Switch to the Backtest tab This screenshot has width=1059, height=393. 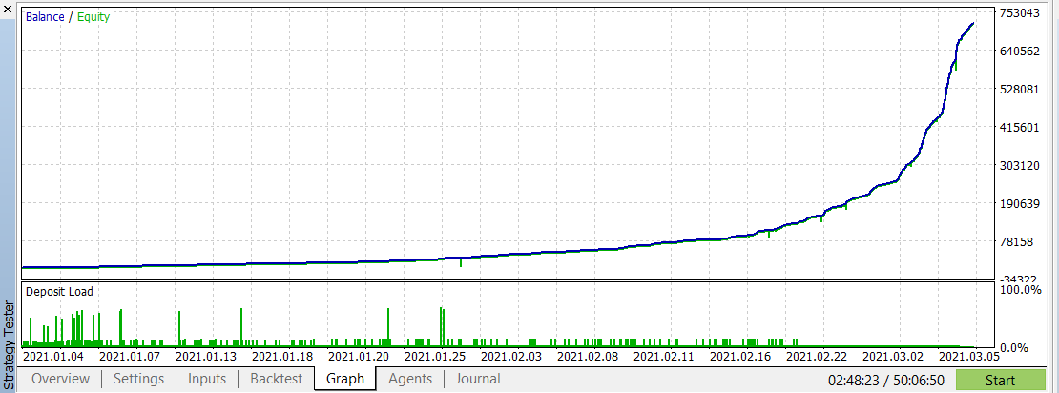(x=277, y=379)
